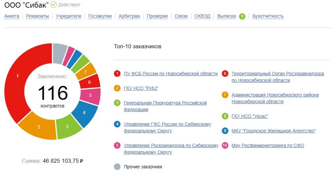Select blue donut segment labeled 4

pos(84,113)
